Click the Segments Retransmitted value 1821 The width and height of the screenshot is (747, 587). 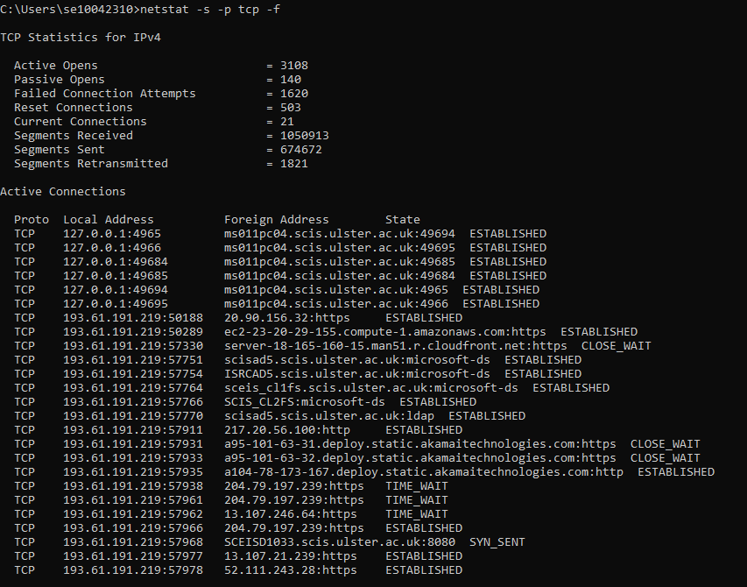(x=294, y=164)
